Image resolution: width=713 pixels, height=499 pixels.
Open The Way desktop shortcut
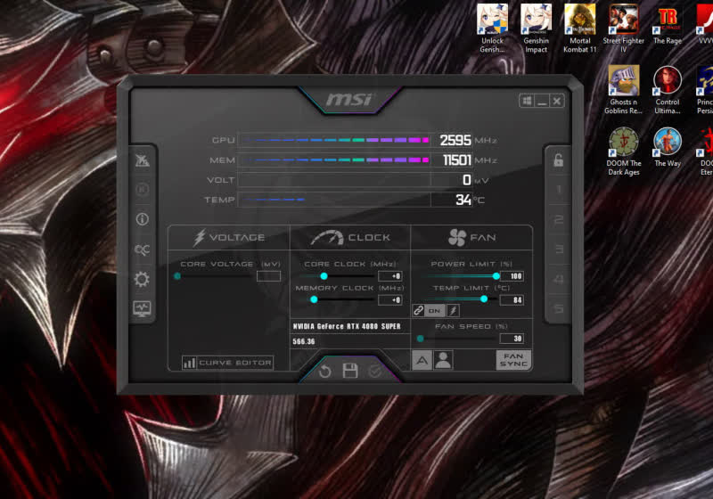[668, 147]
